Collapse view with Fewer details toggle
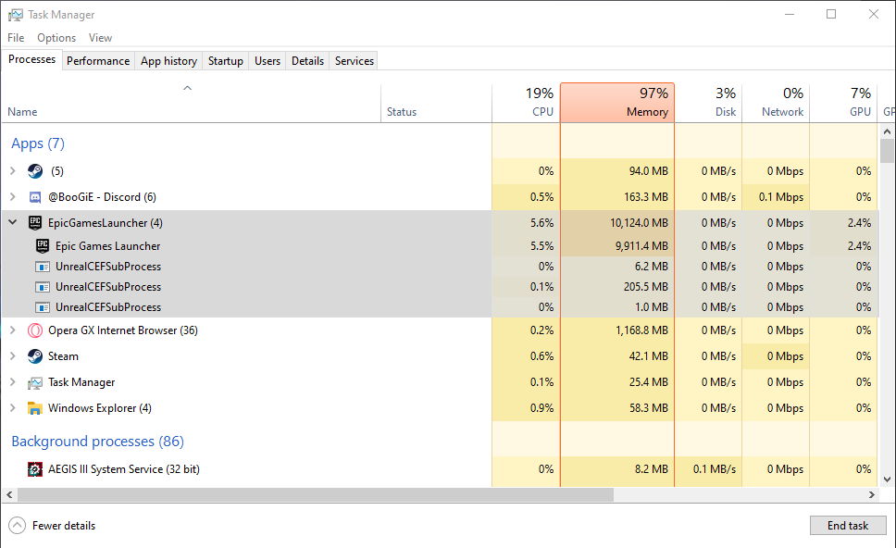Image resolution: width=896 pixels, height=548 pixels. pos(53,526)
